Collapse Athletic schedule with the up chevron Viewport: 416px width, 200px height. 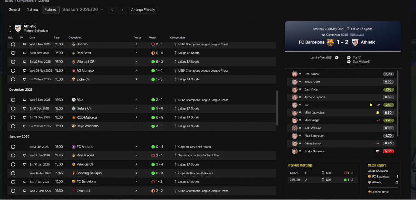tap(10, 27)
